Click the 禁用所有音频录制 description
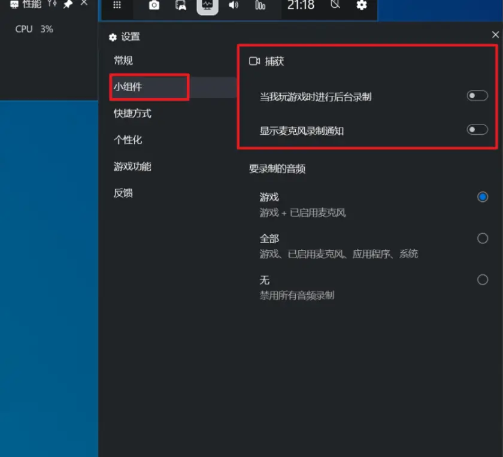The image size is (503, 457). click(297, 295)
